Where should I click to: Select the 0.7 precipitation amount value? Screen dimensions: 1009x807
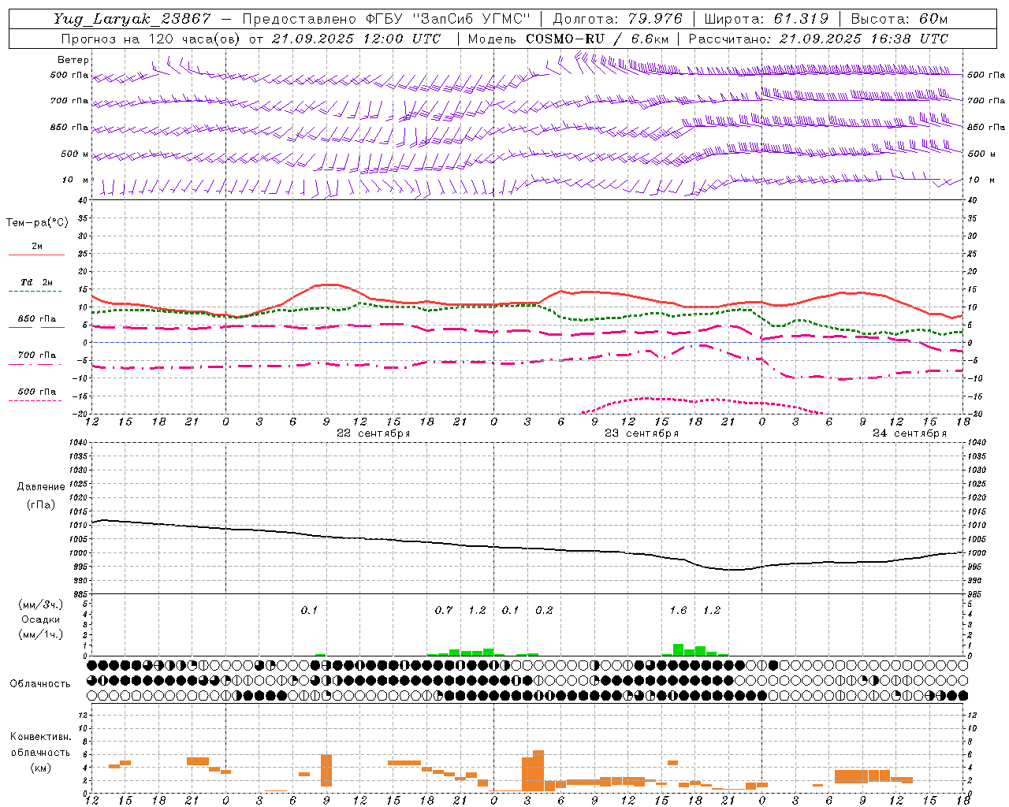444,610
